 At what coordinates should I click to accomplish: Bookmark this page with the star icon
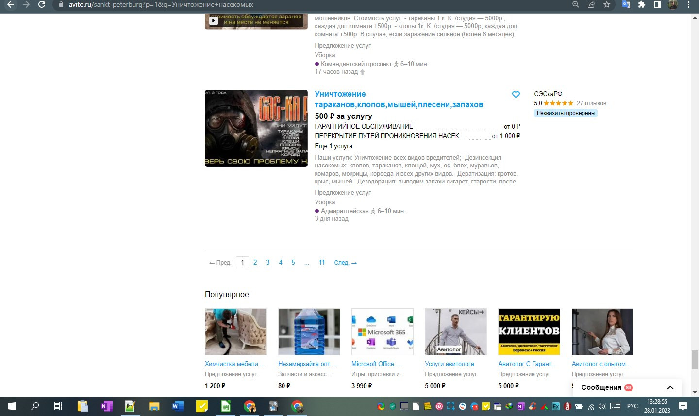[607, 4]
